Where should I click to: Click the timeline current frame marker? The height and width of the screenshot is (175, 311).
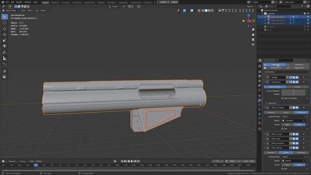click(36, 165)
